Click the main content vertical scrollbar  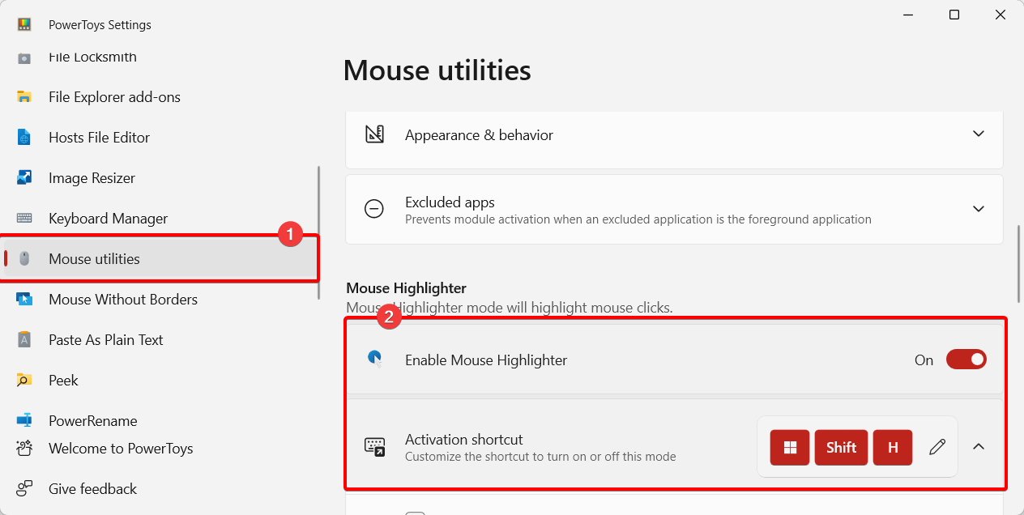coord(1019,264)
